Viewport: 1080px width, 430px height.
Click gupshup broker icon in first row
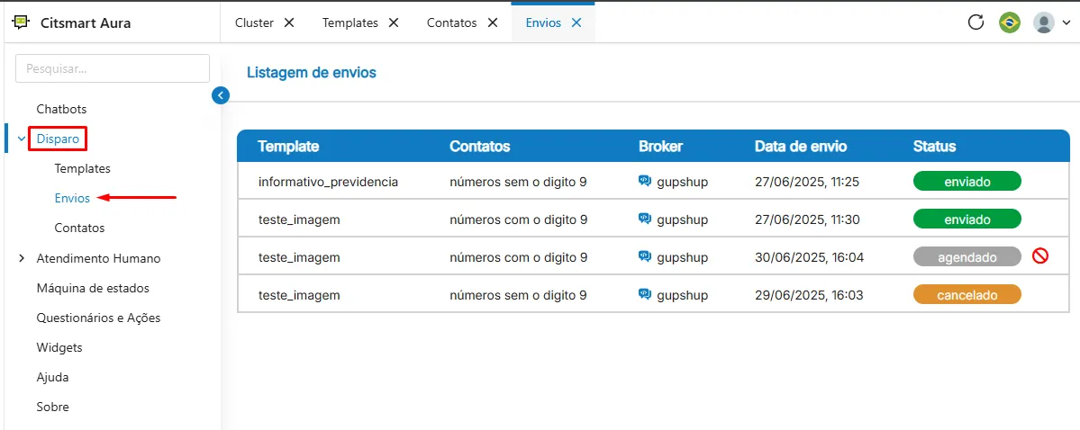pyautogui.click(x=645, y=182)
